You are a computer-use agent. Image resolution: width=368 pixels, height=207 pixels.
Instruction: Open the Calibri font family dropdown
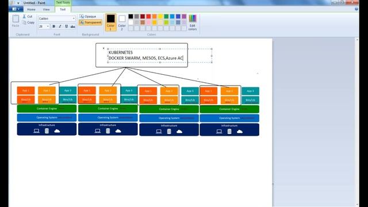[x=74, y=18]
